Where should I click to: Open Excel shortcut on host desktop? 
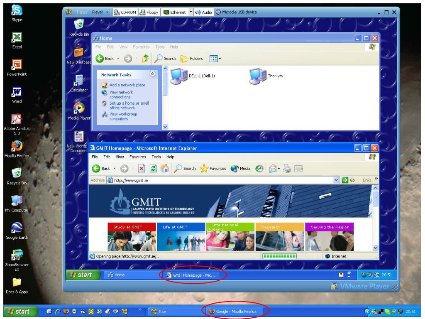(x=17, y=40)
